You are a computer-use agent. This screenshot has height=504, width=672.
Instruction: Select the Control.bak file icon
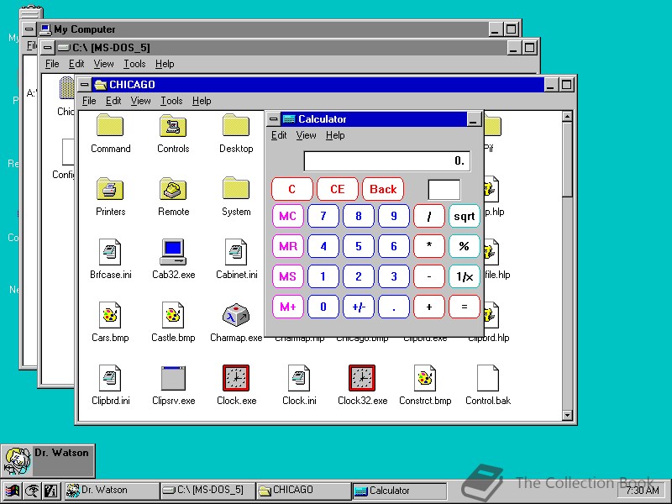point(488,377)
